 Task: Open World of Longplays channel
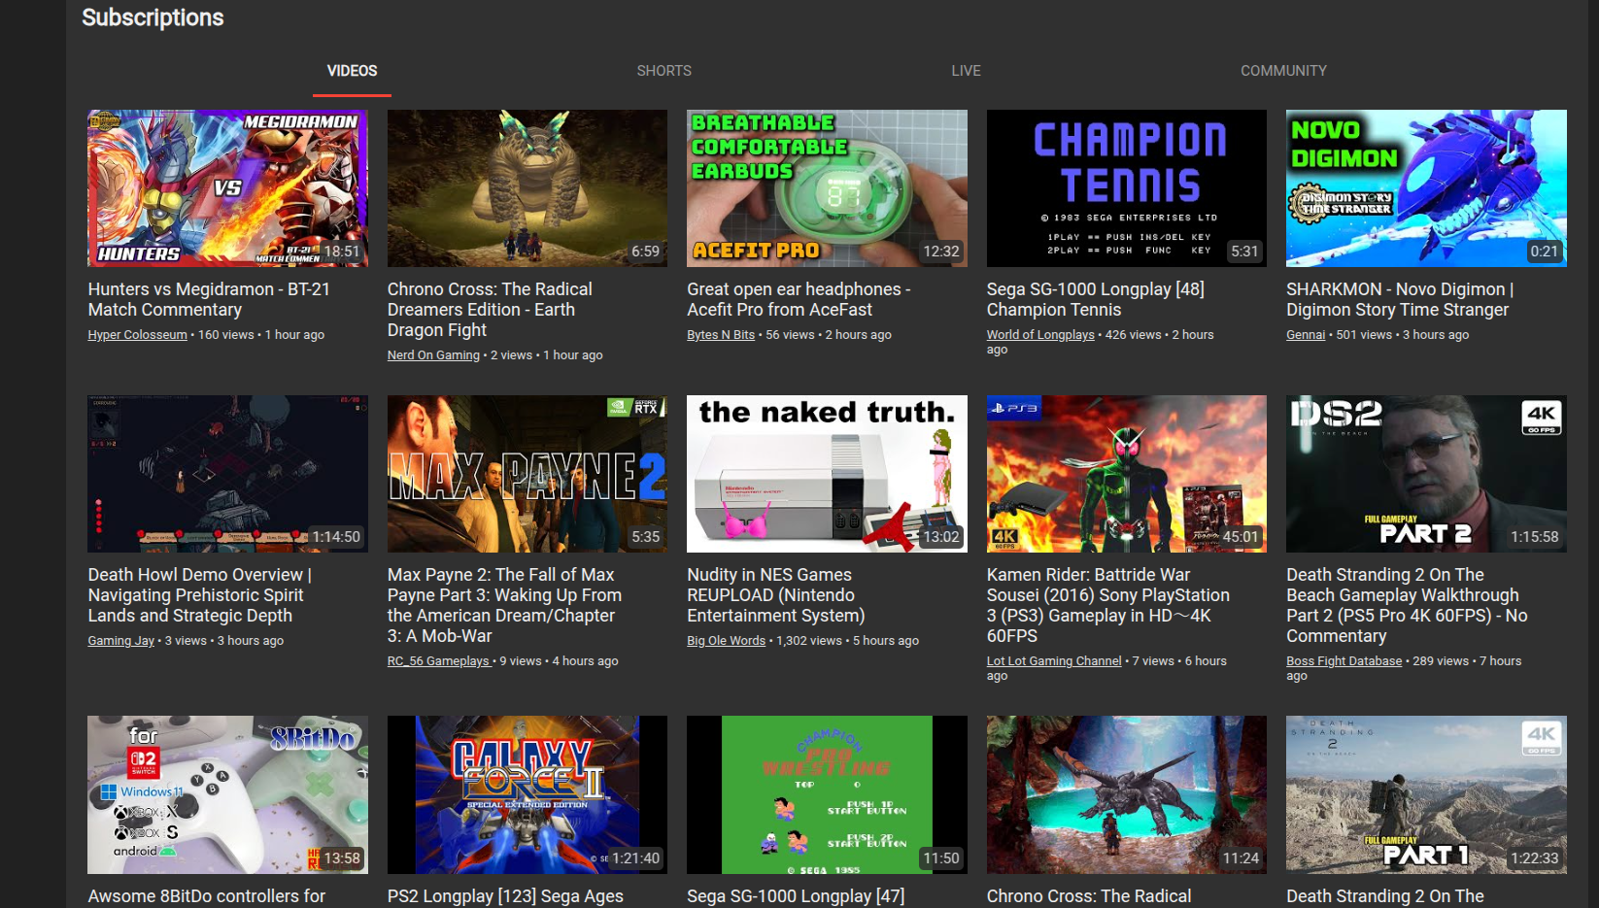(x=1040, y=335)
